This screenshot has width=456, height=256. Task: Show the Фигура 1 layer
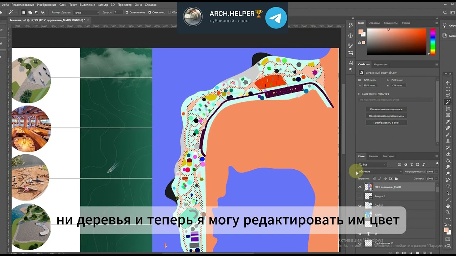pos(360,196)
